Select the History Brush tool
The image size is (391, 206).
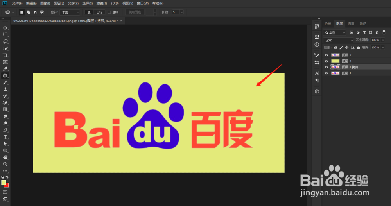(x=5, y=96)
